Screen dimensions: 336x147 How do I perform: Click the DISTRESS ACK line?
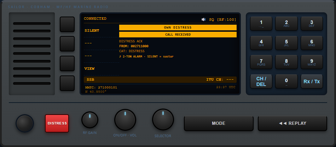click(x=131, y=41)
